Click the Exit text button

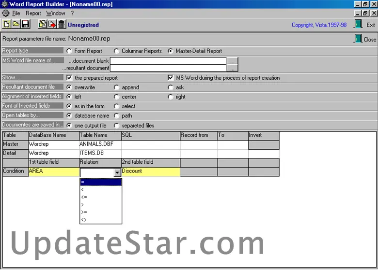tap(371, 25)
